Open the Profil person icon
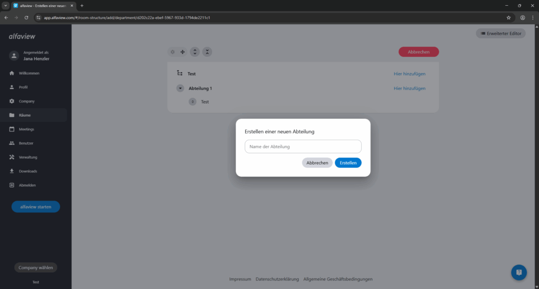This screenshot has height=289, width=539. (12, 87)
